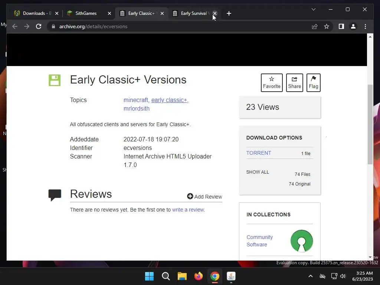The image size is (380, 285).
Task: Close the Early Survival tab
Action: tap(215, 13)
